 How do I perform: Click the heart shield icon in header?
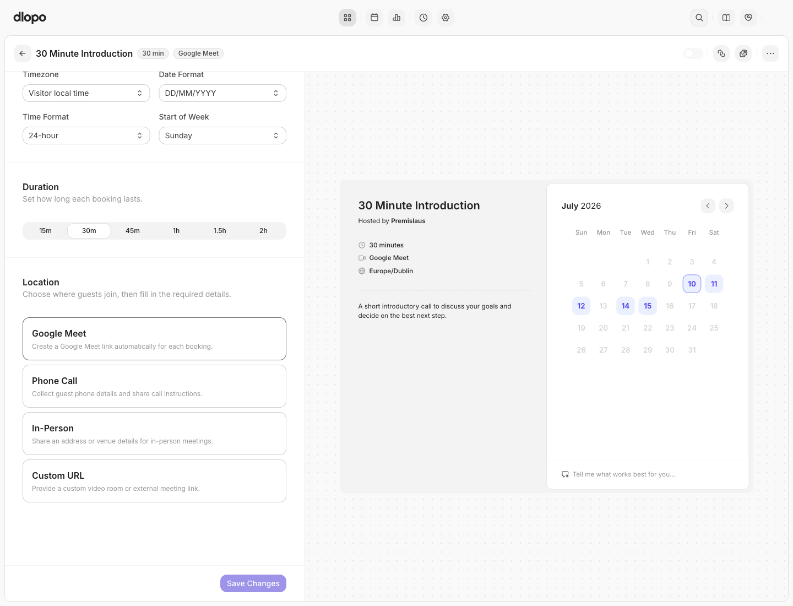pos(748,18)
